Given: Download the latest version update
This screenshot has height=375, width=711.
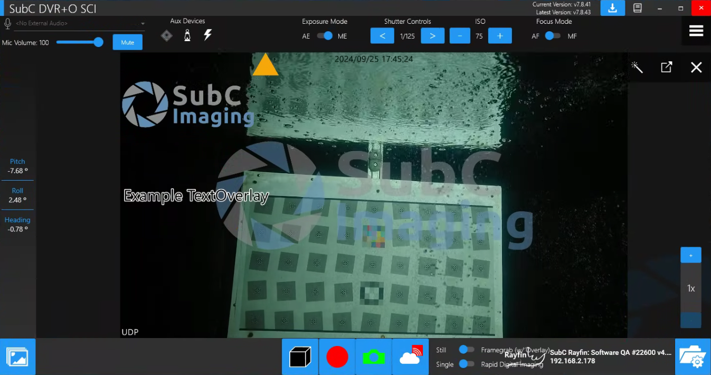Looking at the screenshot, I should coord(612,8).
